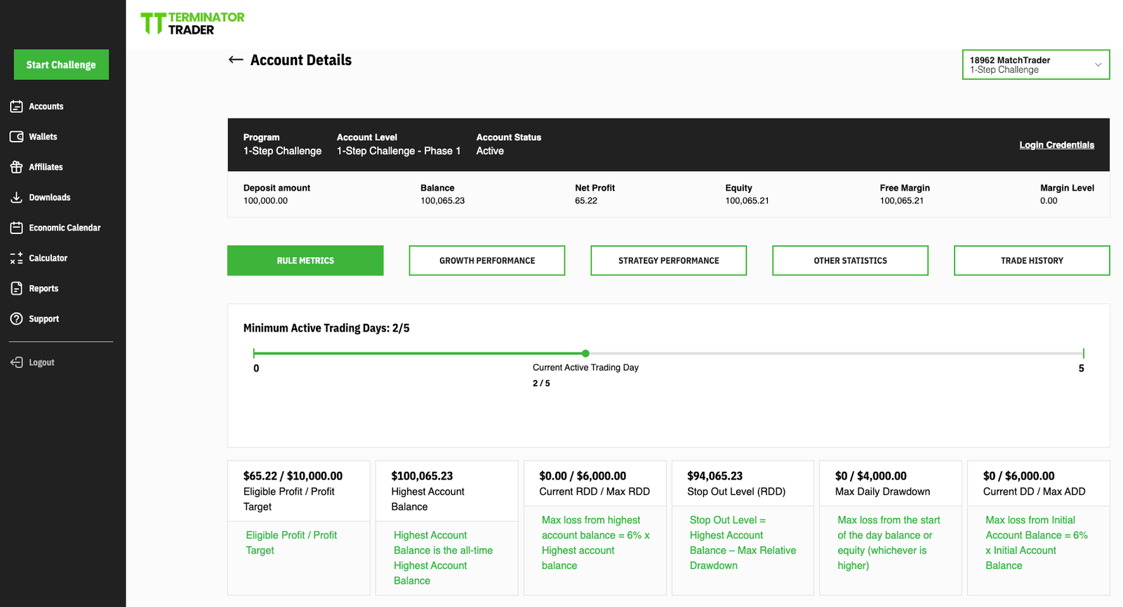The height and width of the screenshot is (607, 1123).
Task: Switch to Growth Performance tab
Action: tap(486, 261)
